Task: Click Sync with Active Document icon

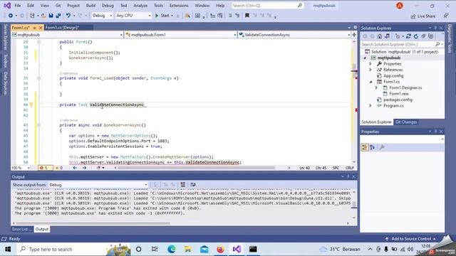Action: click(x=408, y=36)
